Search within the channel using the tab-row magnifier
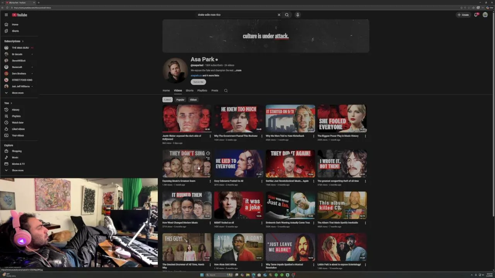The width and height of the screenshot is (495, 278). click(x=226, y=90)
